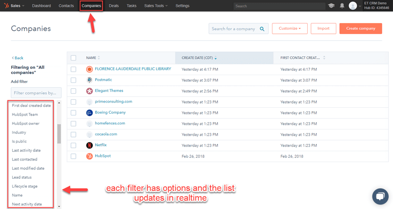This screenshot has width=393, height=209.
Task: Click the Create company button
Action: click(x=361, y=28)
